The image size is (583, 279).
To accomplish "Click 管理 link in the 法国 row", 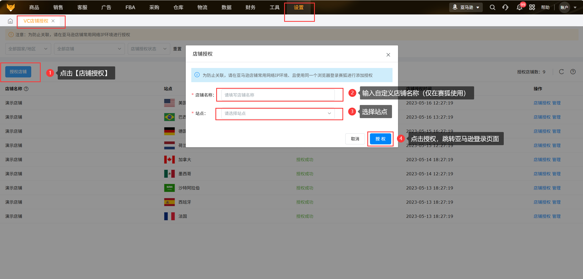I will point(556,216).
